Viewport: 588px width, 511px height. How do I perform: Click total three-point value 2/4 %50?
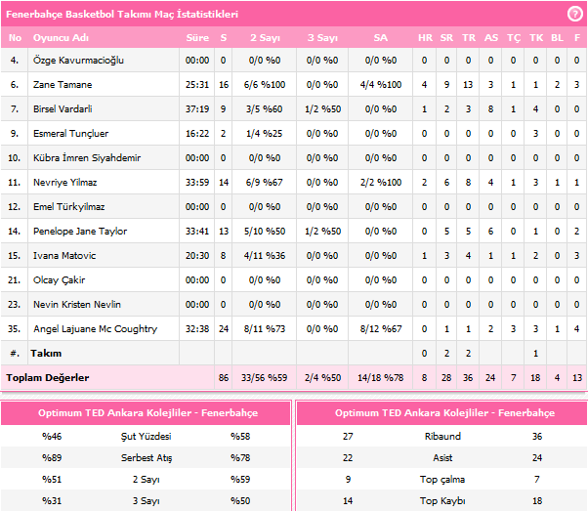tap(322, 377)
